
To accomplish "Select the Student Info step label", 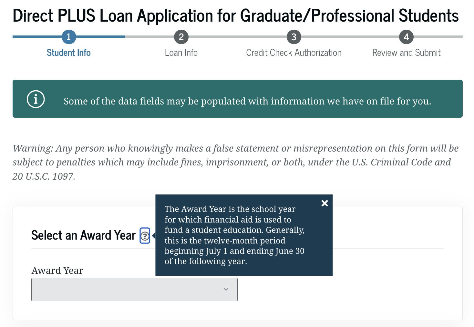I will 68,52.
